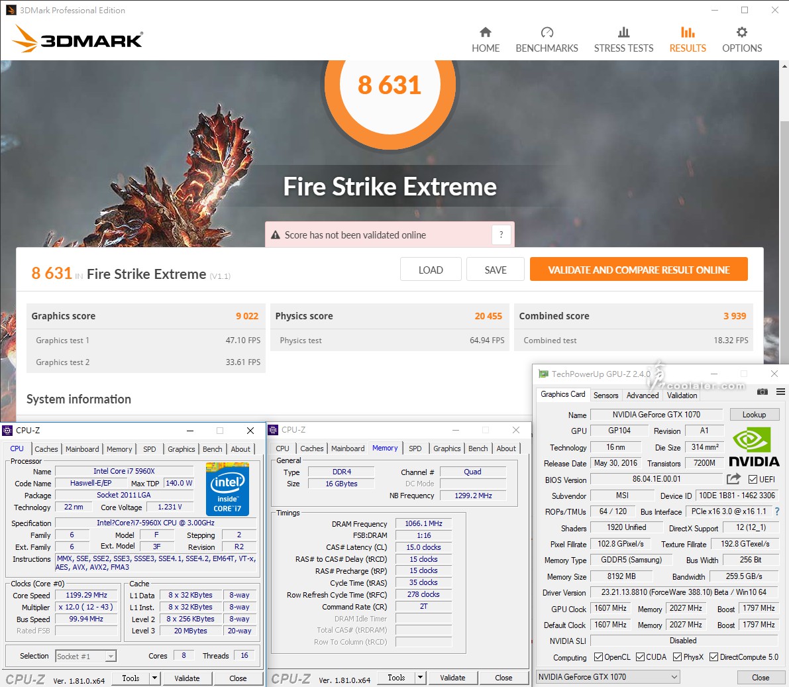Switch to the Caches tab in left CPU-Z
789x687 pixels.
[x=46, y=449]
